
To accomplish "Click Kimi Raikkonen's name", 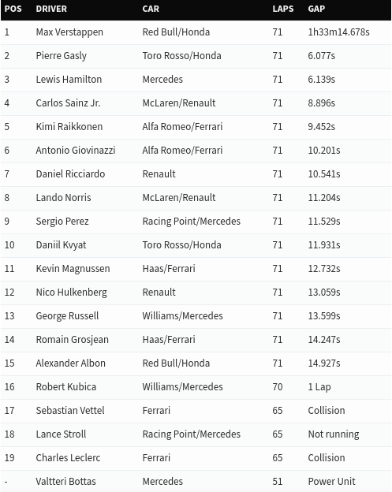I will click(x=69, y=127).
